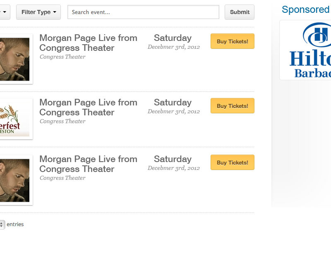Click the Submit button
The image size is (331, 258).
pyautogui.click(x=240, y=12)
